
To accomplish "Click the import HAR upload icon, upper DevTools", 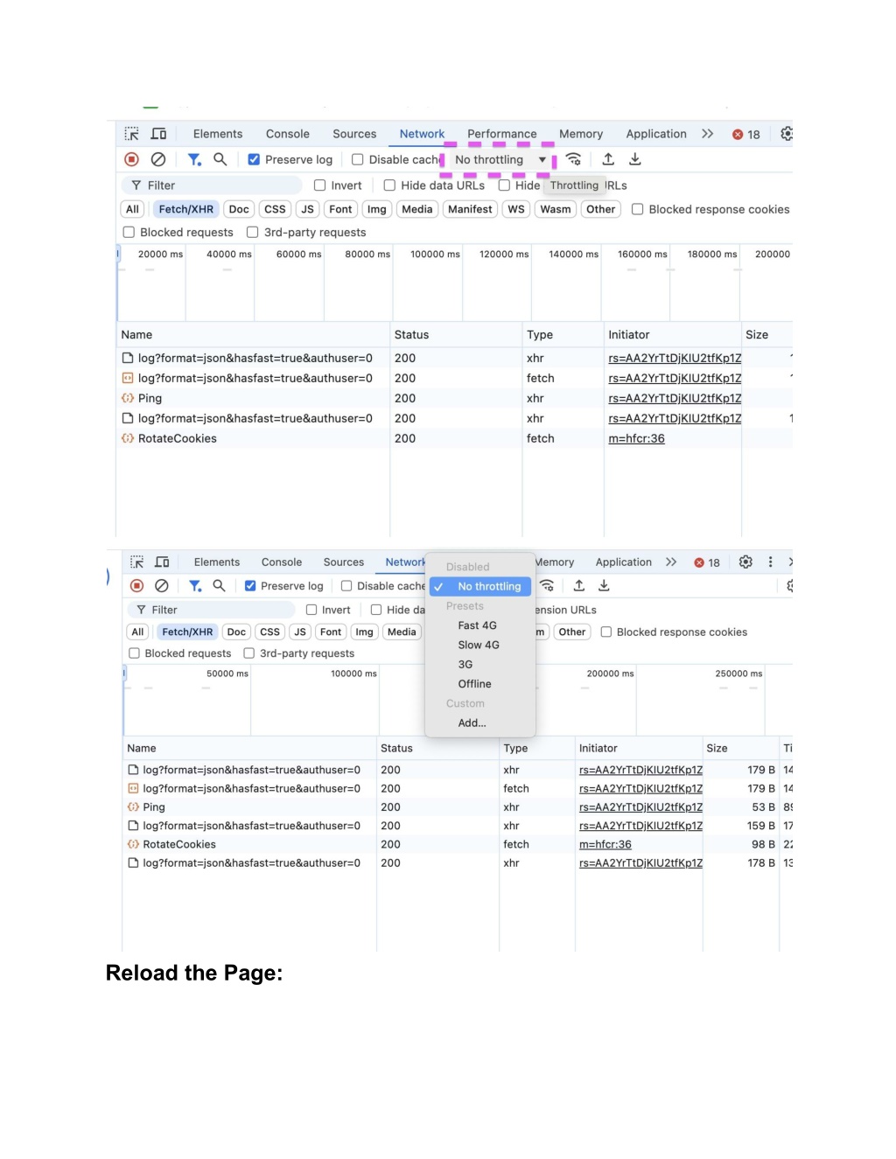I will coord(608,159).
